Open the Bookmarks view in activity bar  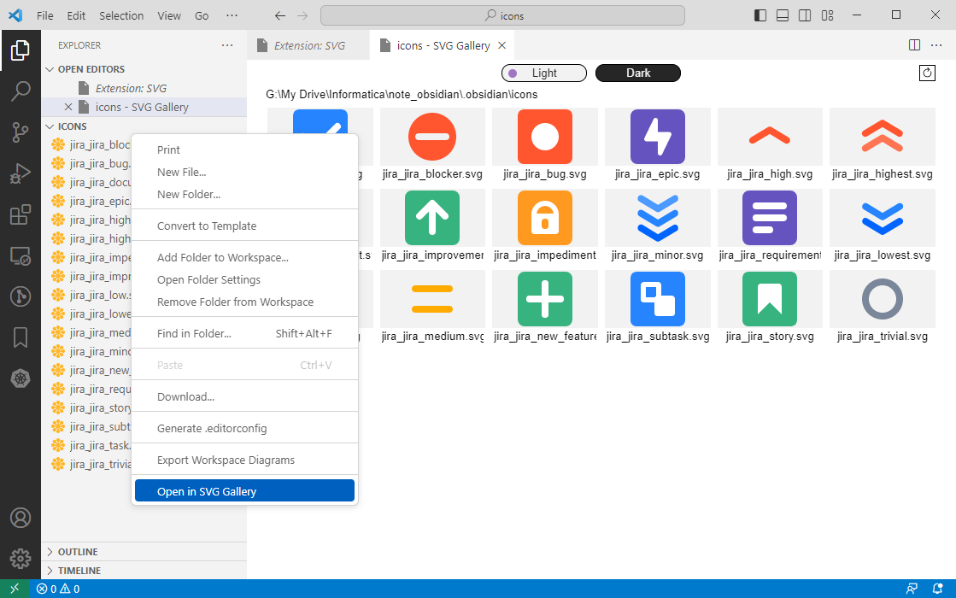point(21,337)
